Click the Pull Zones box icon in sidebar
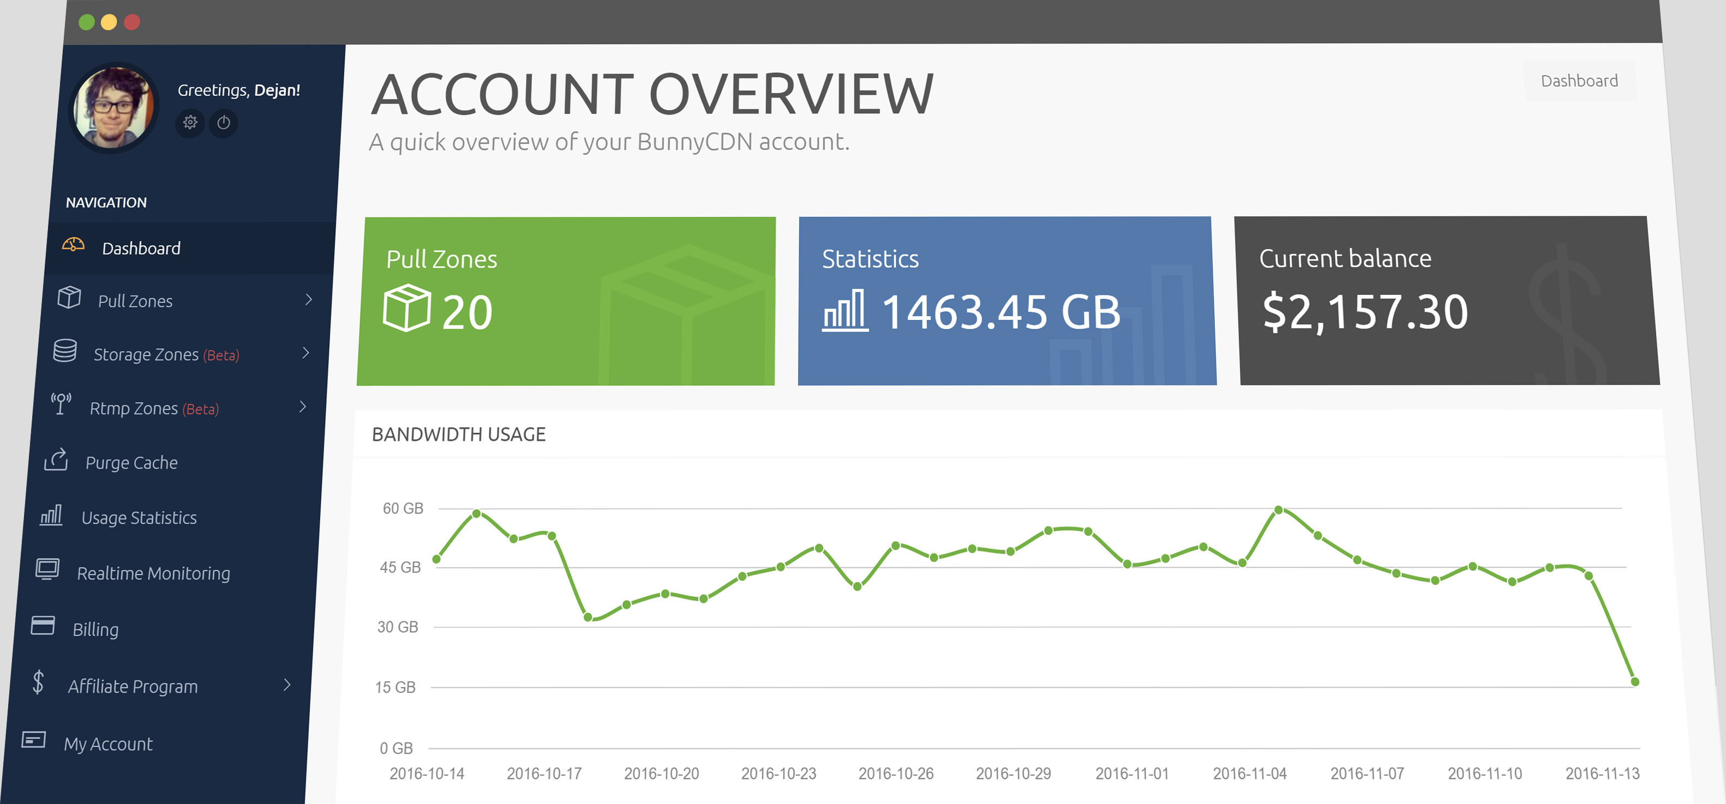 [69, 297]
